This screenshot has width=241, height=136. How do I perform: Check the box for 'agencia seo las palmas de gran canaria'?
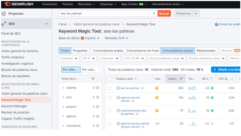tap(109, 123)
